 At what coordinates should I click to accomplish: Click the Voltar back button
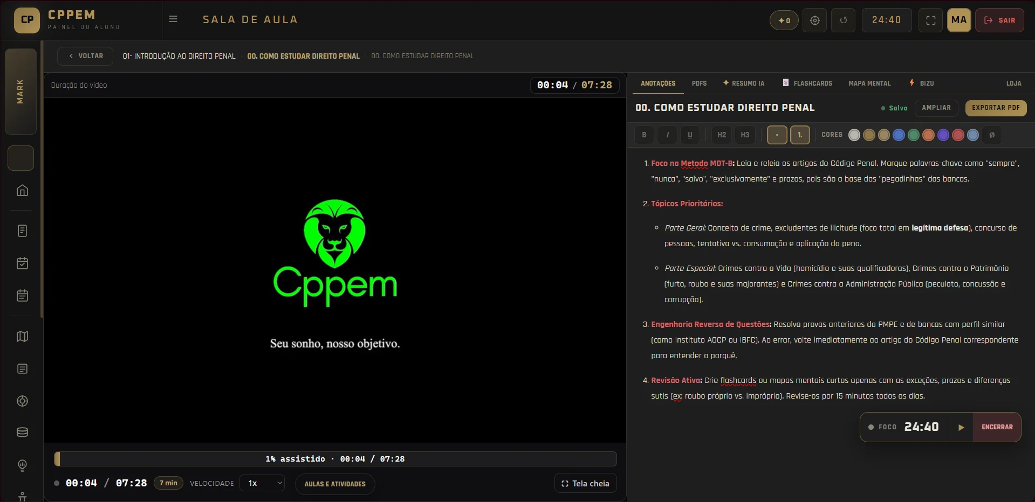[85, 56]
